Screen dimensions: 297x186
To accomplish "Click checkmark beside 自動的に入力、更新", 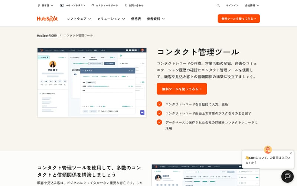I will pyautogui.click(x=159, y=104).
